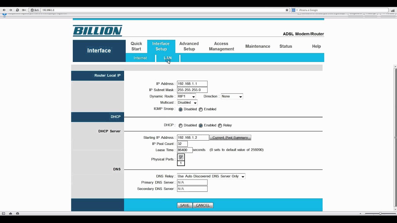Click the Secondary DNS Server field
397x223 pixels.
192,189
